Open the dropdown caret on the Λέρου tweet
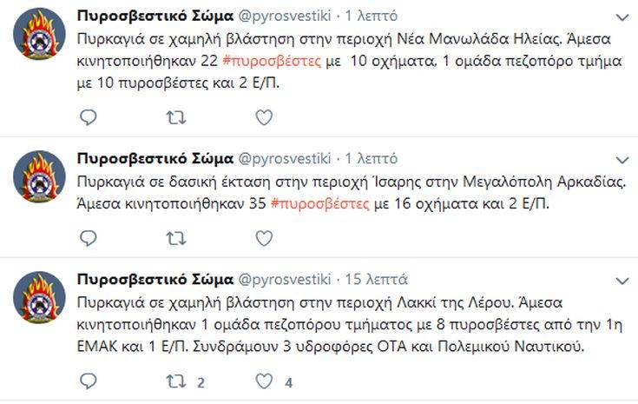The width and height of the screenshot is (638, 404). click(622, 281)
